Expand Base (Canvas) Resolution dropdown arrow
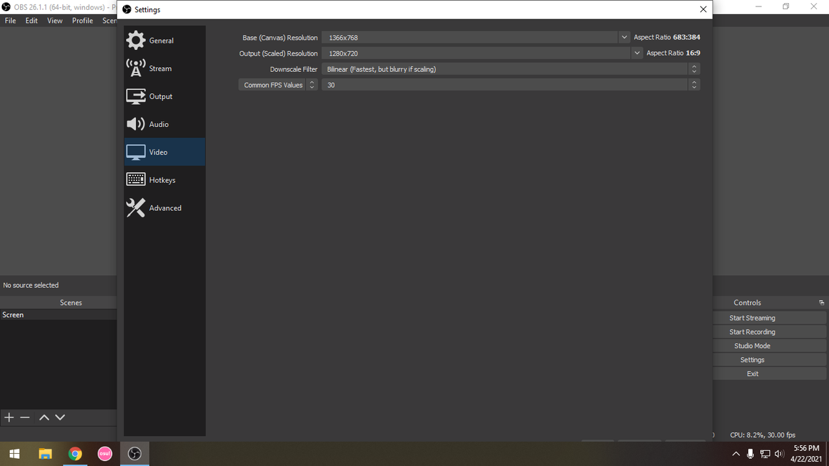829x466 pixels. click(x=624, y=38)
